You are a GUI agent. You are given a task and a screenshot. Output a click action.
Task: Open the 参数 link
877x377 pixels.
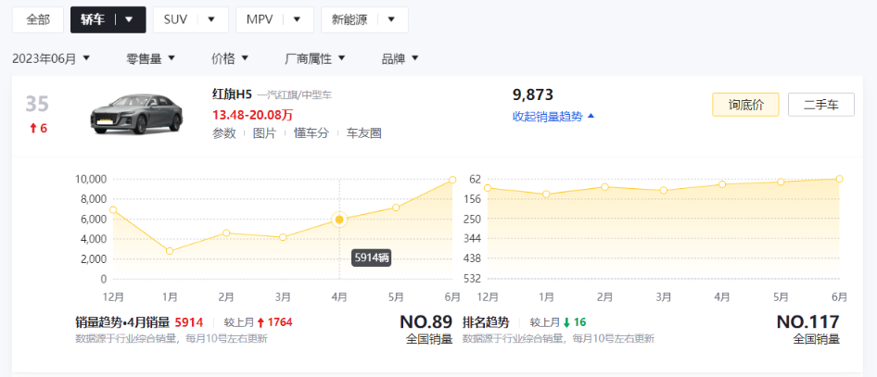223,133
